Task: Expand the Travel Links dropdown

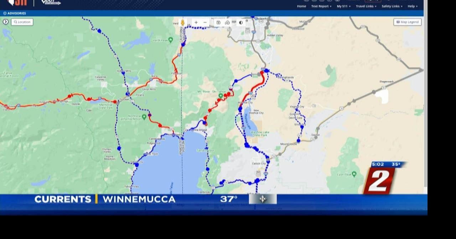Action: coord(365,6)
